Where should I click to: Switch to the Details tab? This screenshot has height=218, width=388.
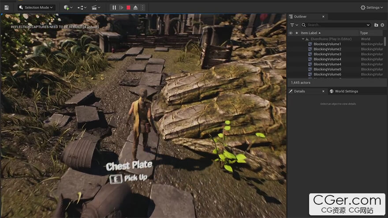click(299, 91)
